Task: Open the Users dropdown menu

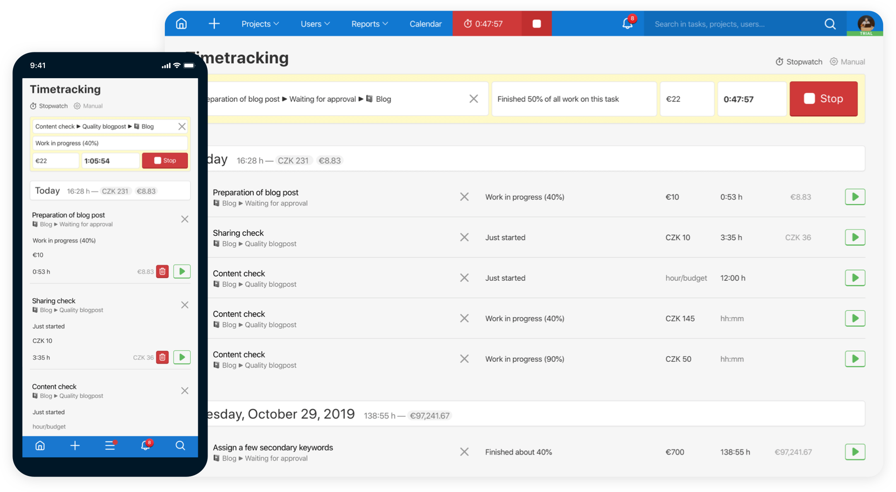Action: point(315,24)
